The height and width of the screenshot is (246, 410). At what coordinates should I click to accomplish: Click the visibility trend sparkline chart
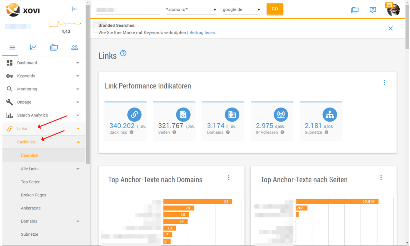tap(66, 24)
